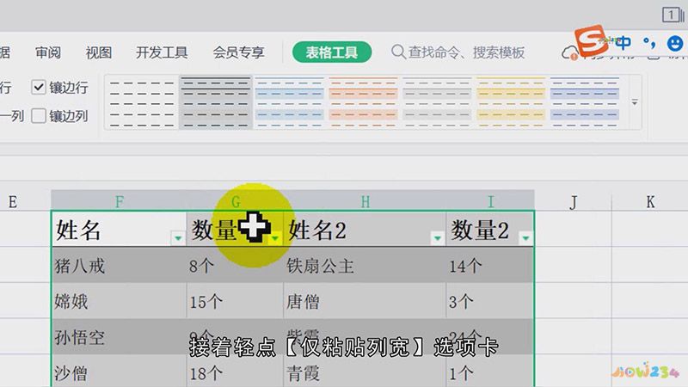688x387 pixels.
Task: Apply the orange banded table style
Action: pyautogui.click(x=363, y=103)
